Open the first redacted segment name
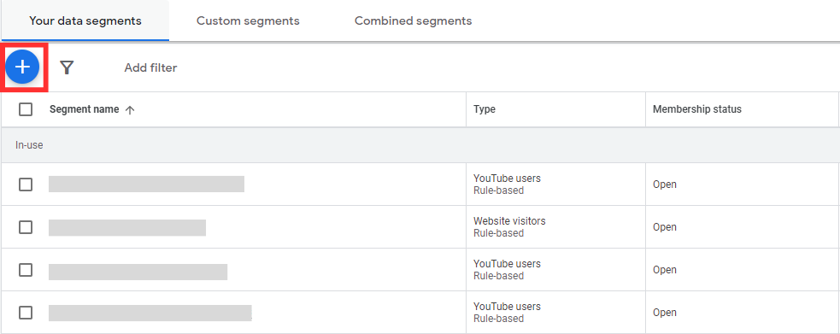The image size is (840, 334). (x=146, y=185)
